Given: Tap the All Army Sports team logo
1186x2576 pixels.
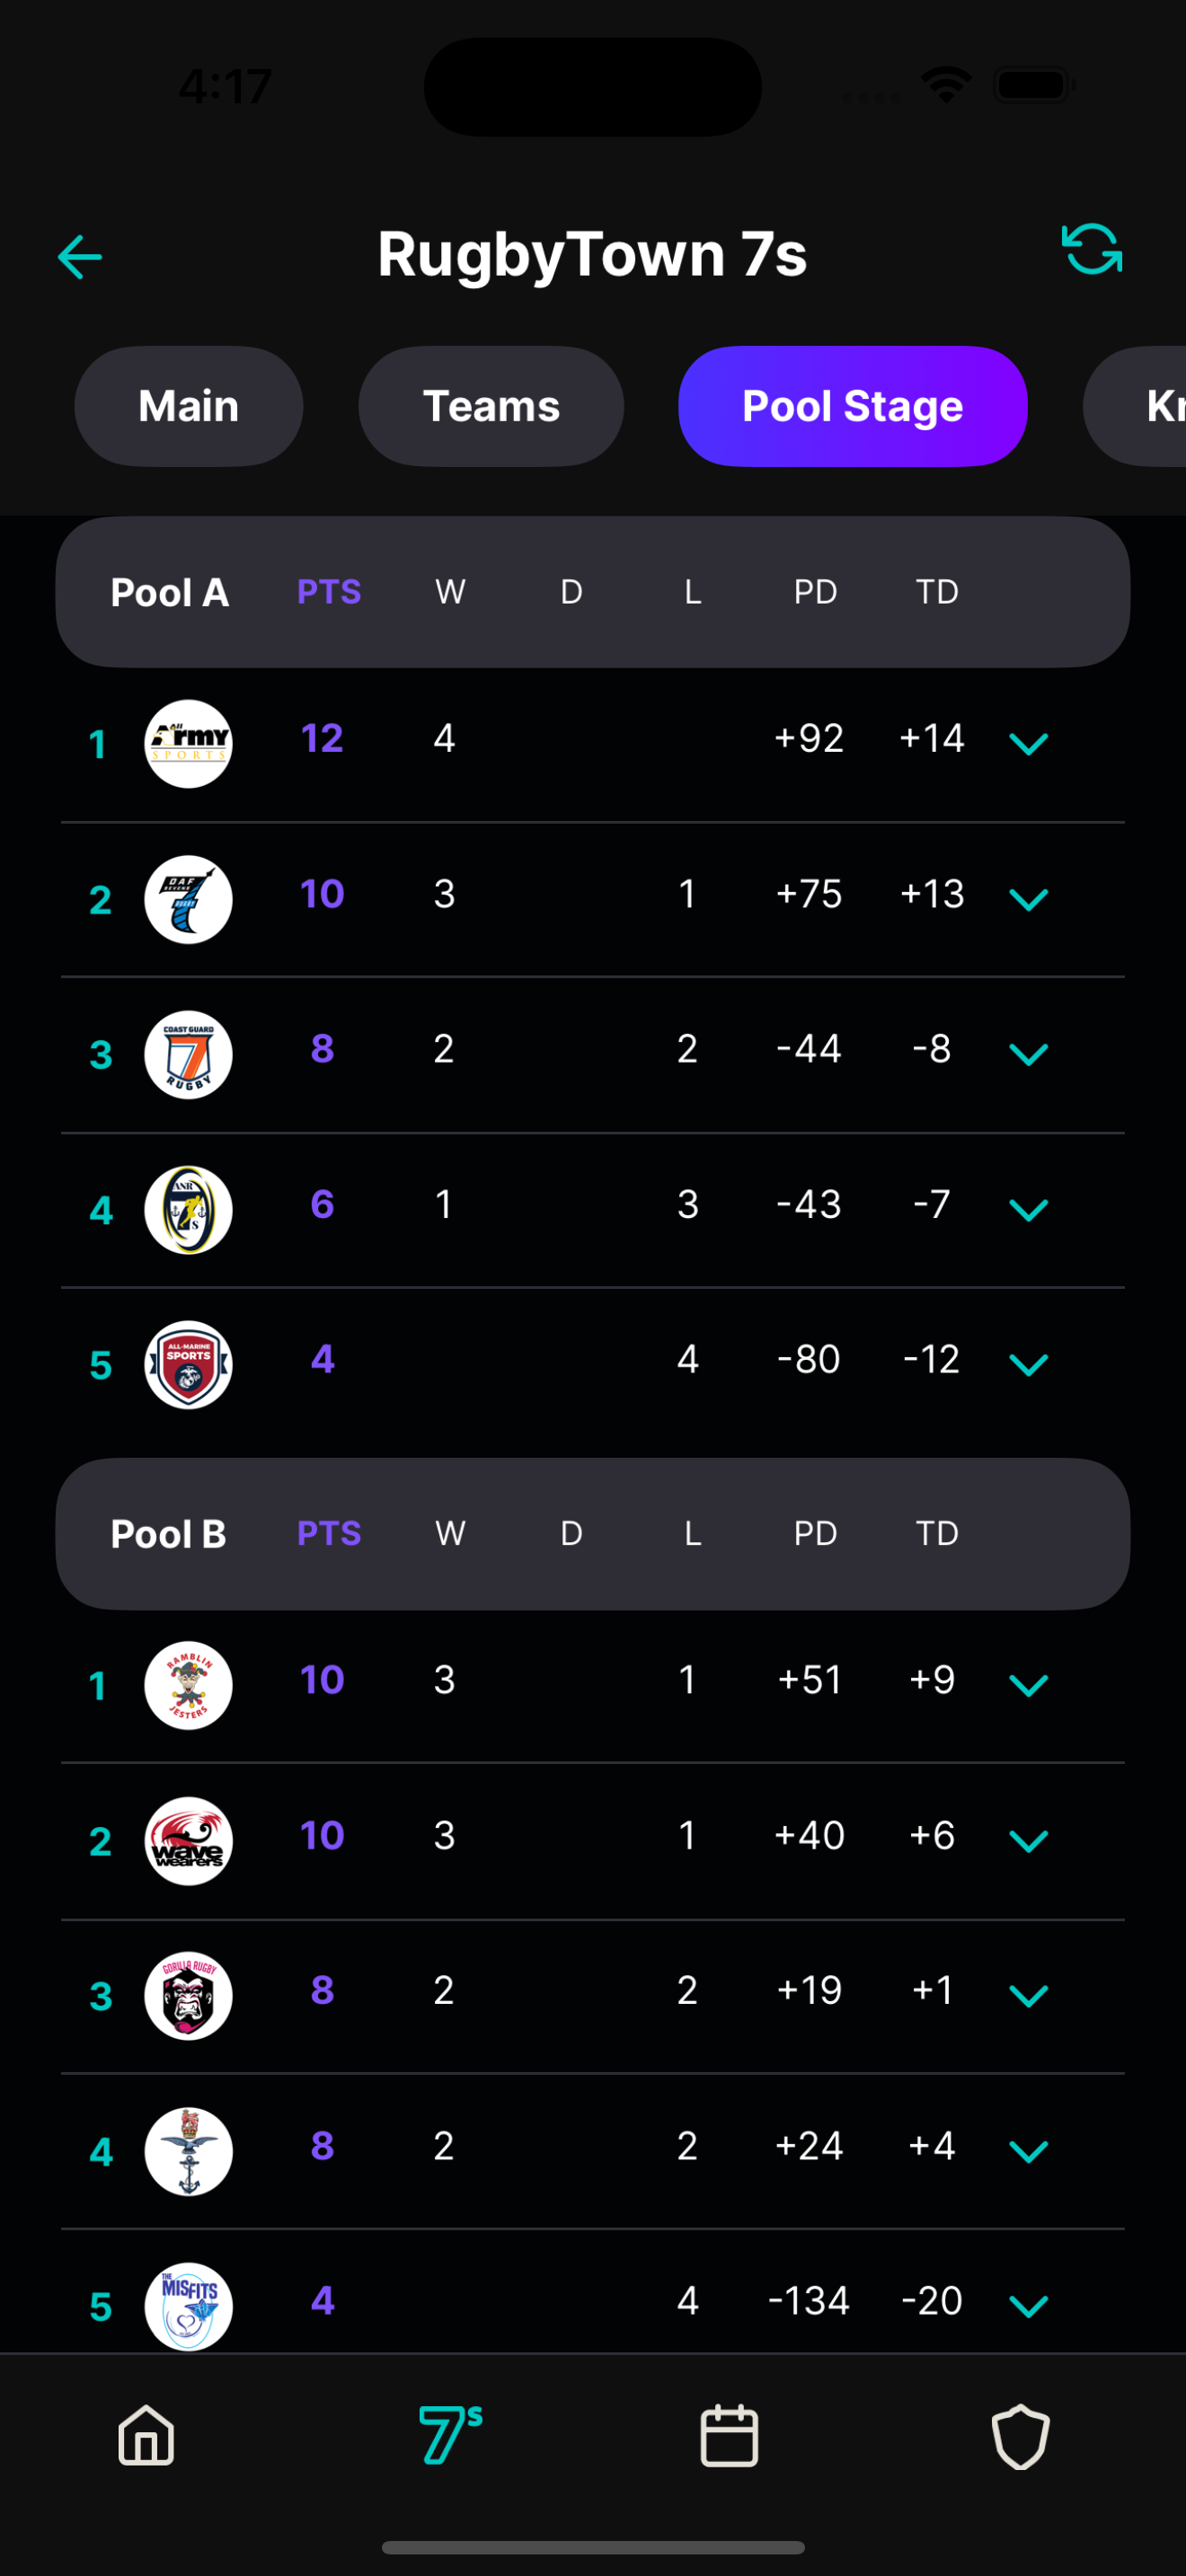Looking at the screenshot, I should 189,744.
